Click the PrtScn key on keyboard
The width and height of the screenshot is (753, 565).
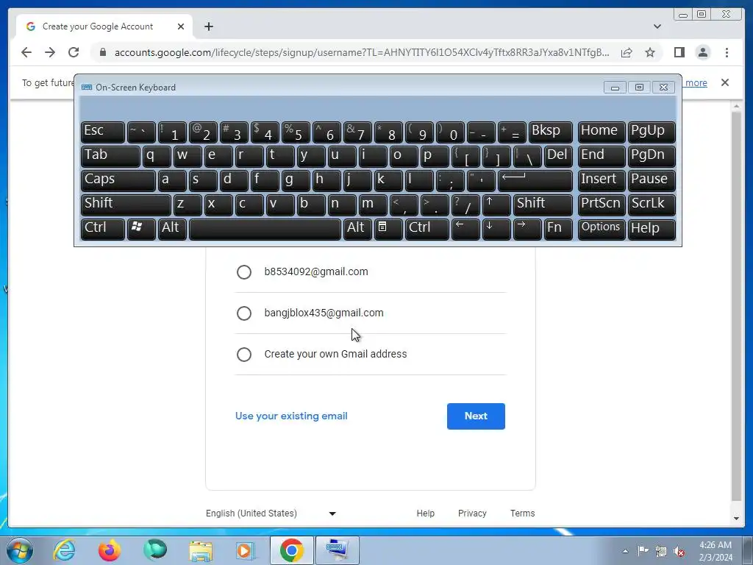click(x=602, y=205)
